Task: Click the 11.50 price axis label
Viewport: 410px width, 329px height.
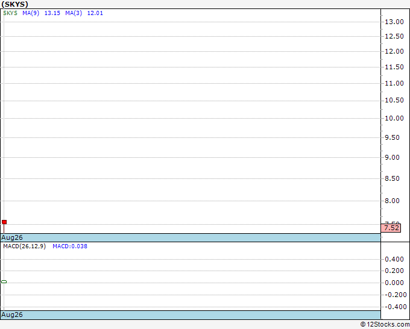Action: click(x=394, y=67)
